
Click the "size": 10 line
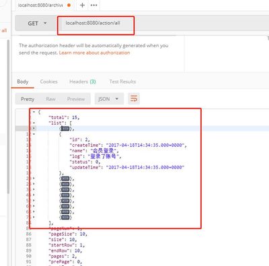click(x=63, y=240)
